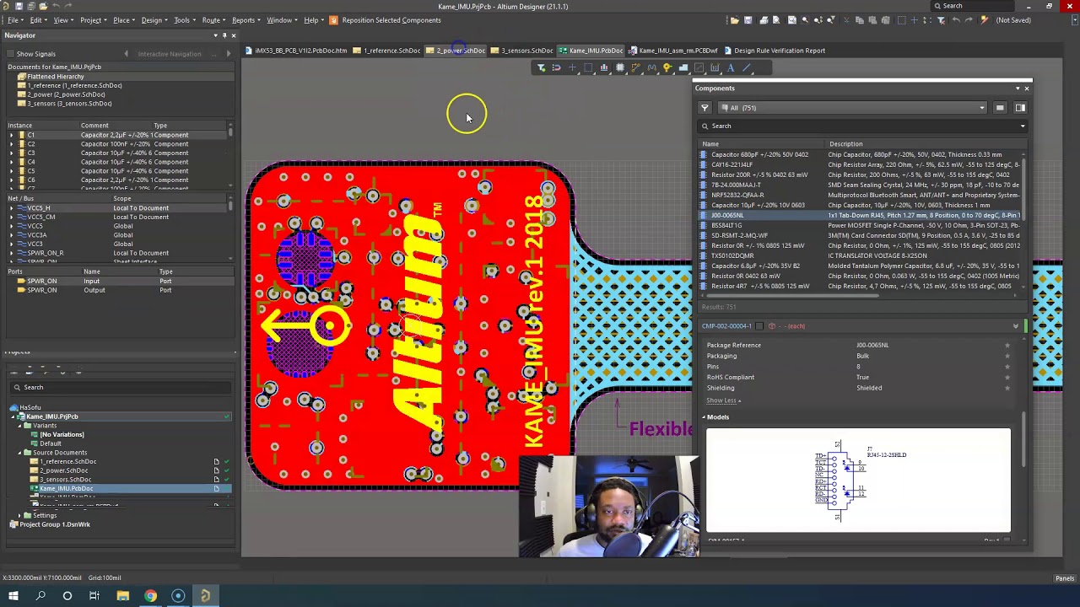Image resolution: width=1080 pixels, height=607 pixels.
Task: Select the interactive length tuning tool
Action: click(x=651, y=67)
